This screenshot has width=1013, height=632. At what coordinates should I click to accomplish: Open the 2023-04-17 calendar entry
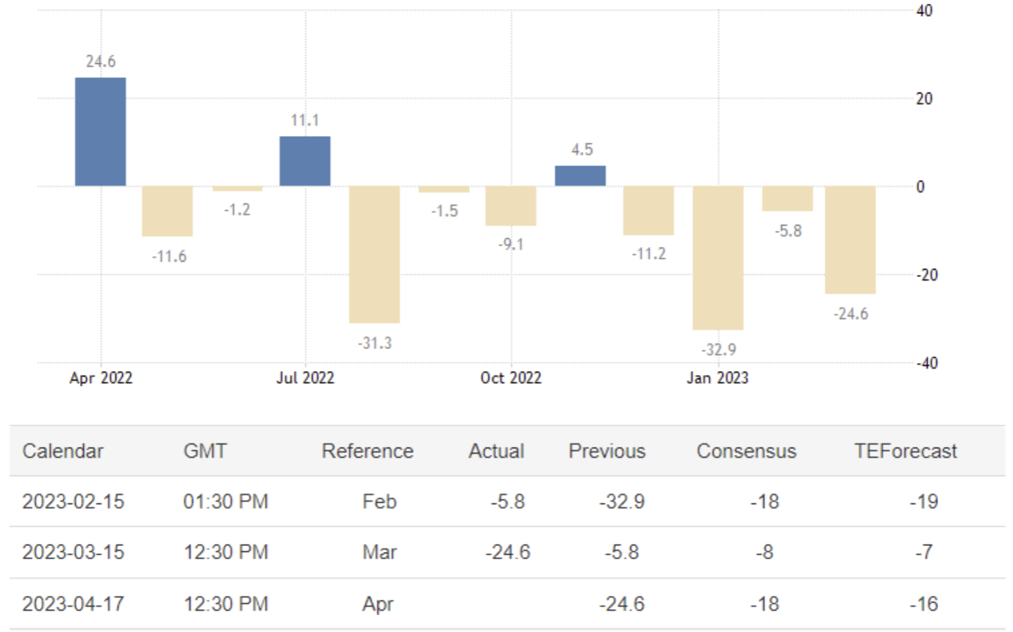pos(74,604)
